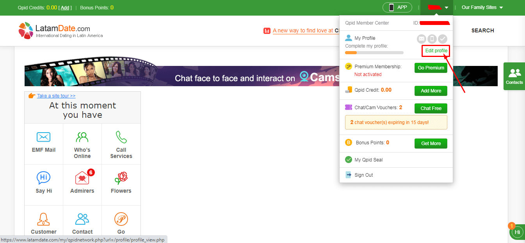Expand the Our Family Sites dropdown
Screen dimensions: 525x243
click(482, 7)
